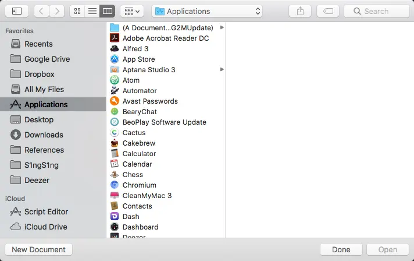
Task: Click the Cakebrew cake icon
Action: point(115,143)
